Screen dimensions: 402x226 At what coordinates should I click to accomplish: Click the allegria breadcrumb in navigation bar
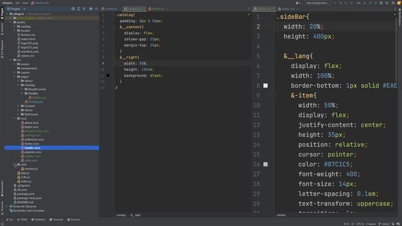point(8,3)
